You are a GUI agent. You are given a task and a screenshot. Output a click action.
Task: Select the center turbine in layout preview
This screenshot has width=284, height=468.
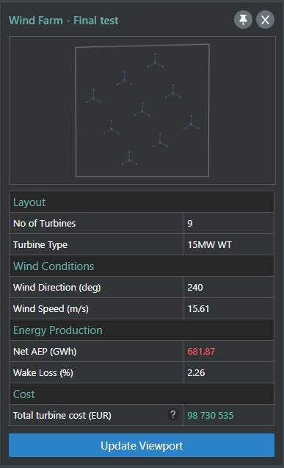click(x=142, y=111)
